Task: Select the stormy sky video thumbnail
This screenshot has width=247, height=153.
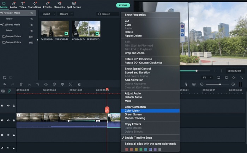Action: [55, 29]
